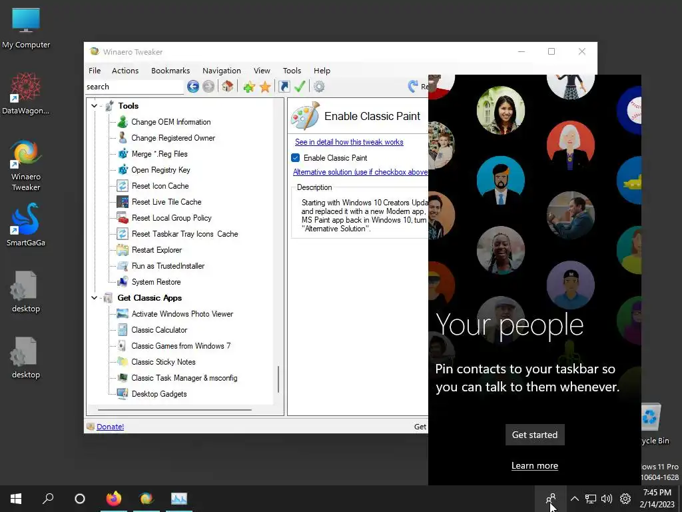Click the Change OEM Information icon
Screen dimensions: 682x512
[123, 122]
